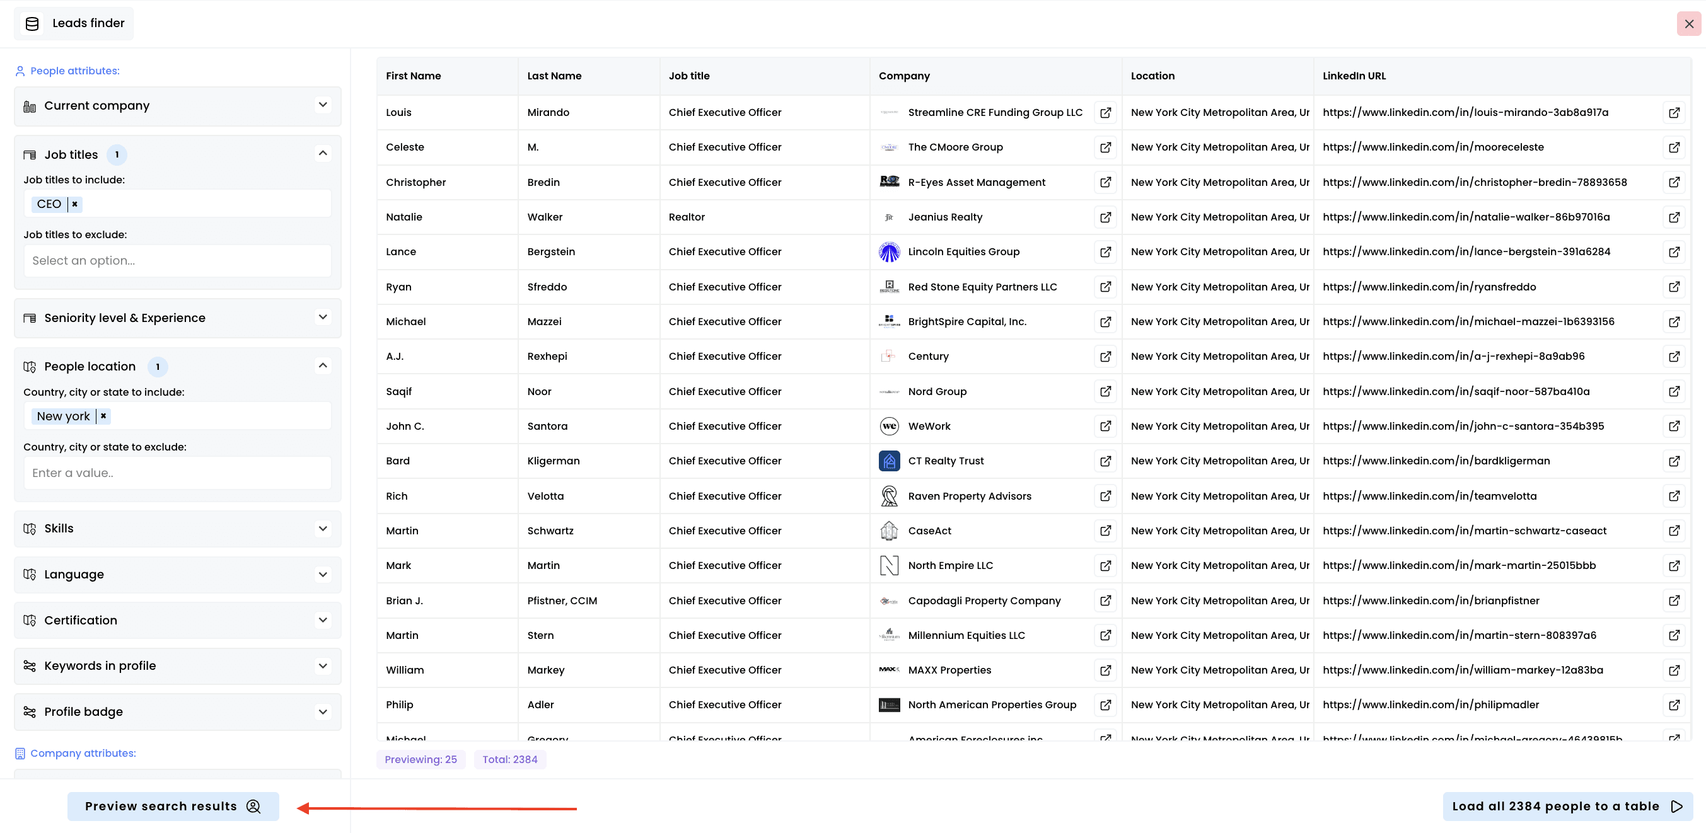Sort by Job title column header
This screenshot has height=833, width=1706.
(688, 76)
